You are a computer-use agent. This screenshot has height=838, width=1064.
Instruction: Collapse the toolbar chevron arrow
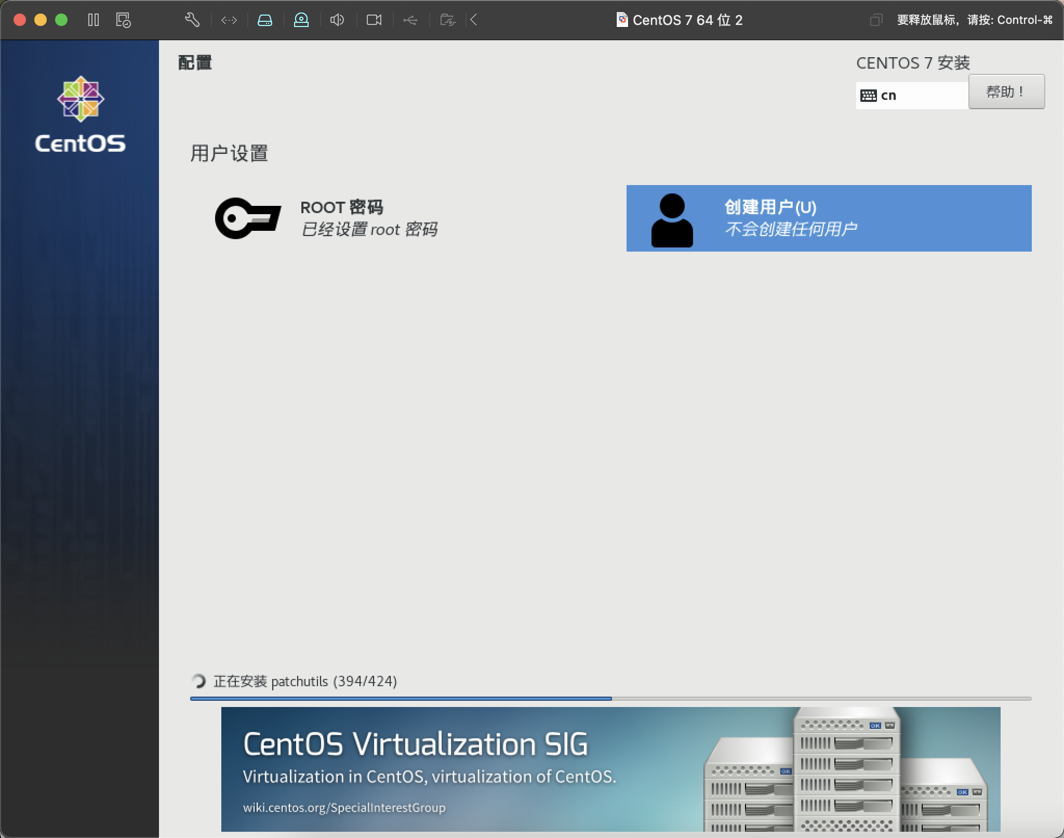pyautogui.click(x=474, y=20)
